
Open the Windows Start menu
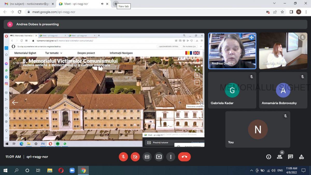click(5, 170)
